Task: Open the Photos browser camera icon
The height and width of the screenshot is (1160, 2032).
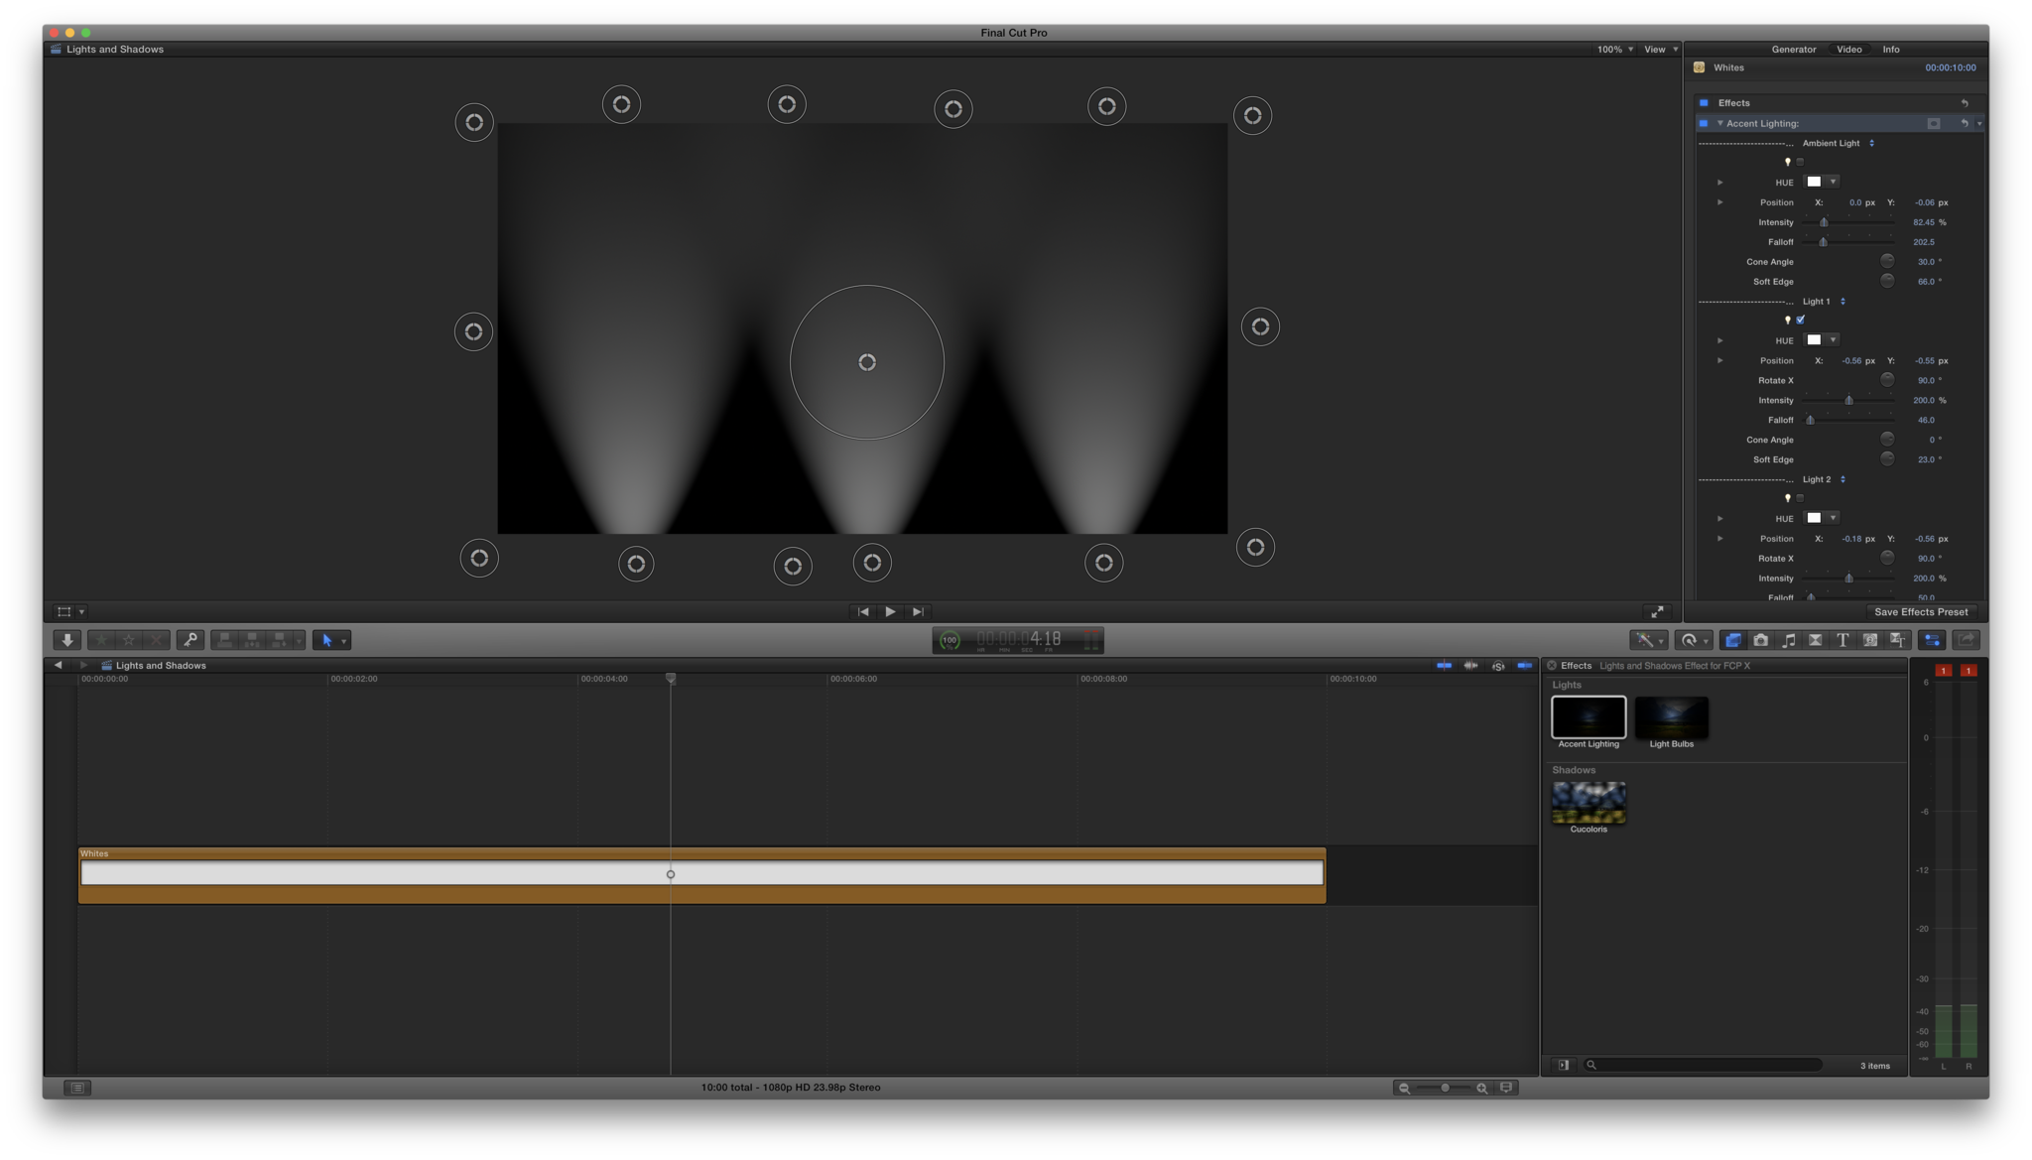Action: tap(1761, 641)
